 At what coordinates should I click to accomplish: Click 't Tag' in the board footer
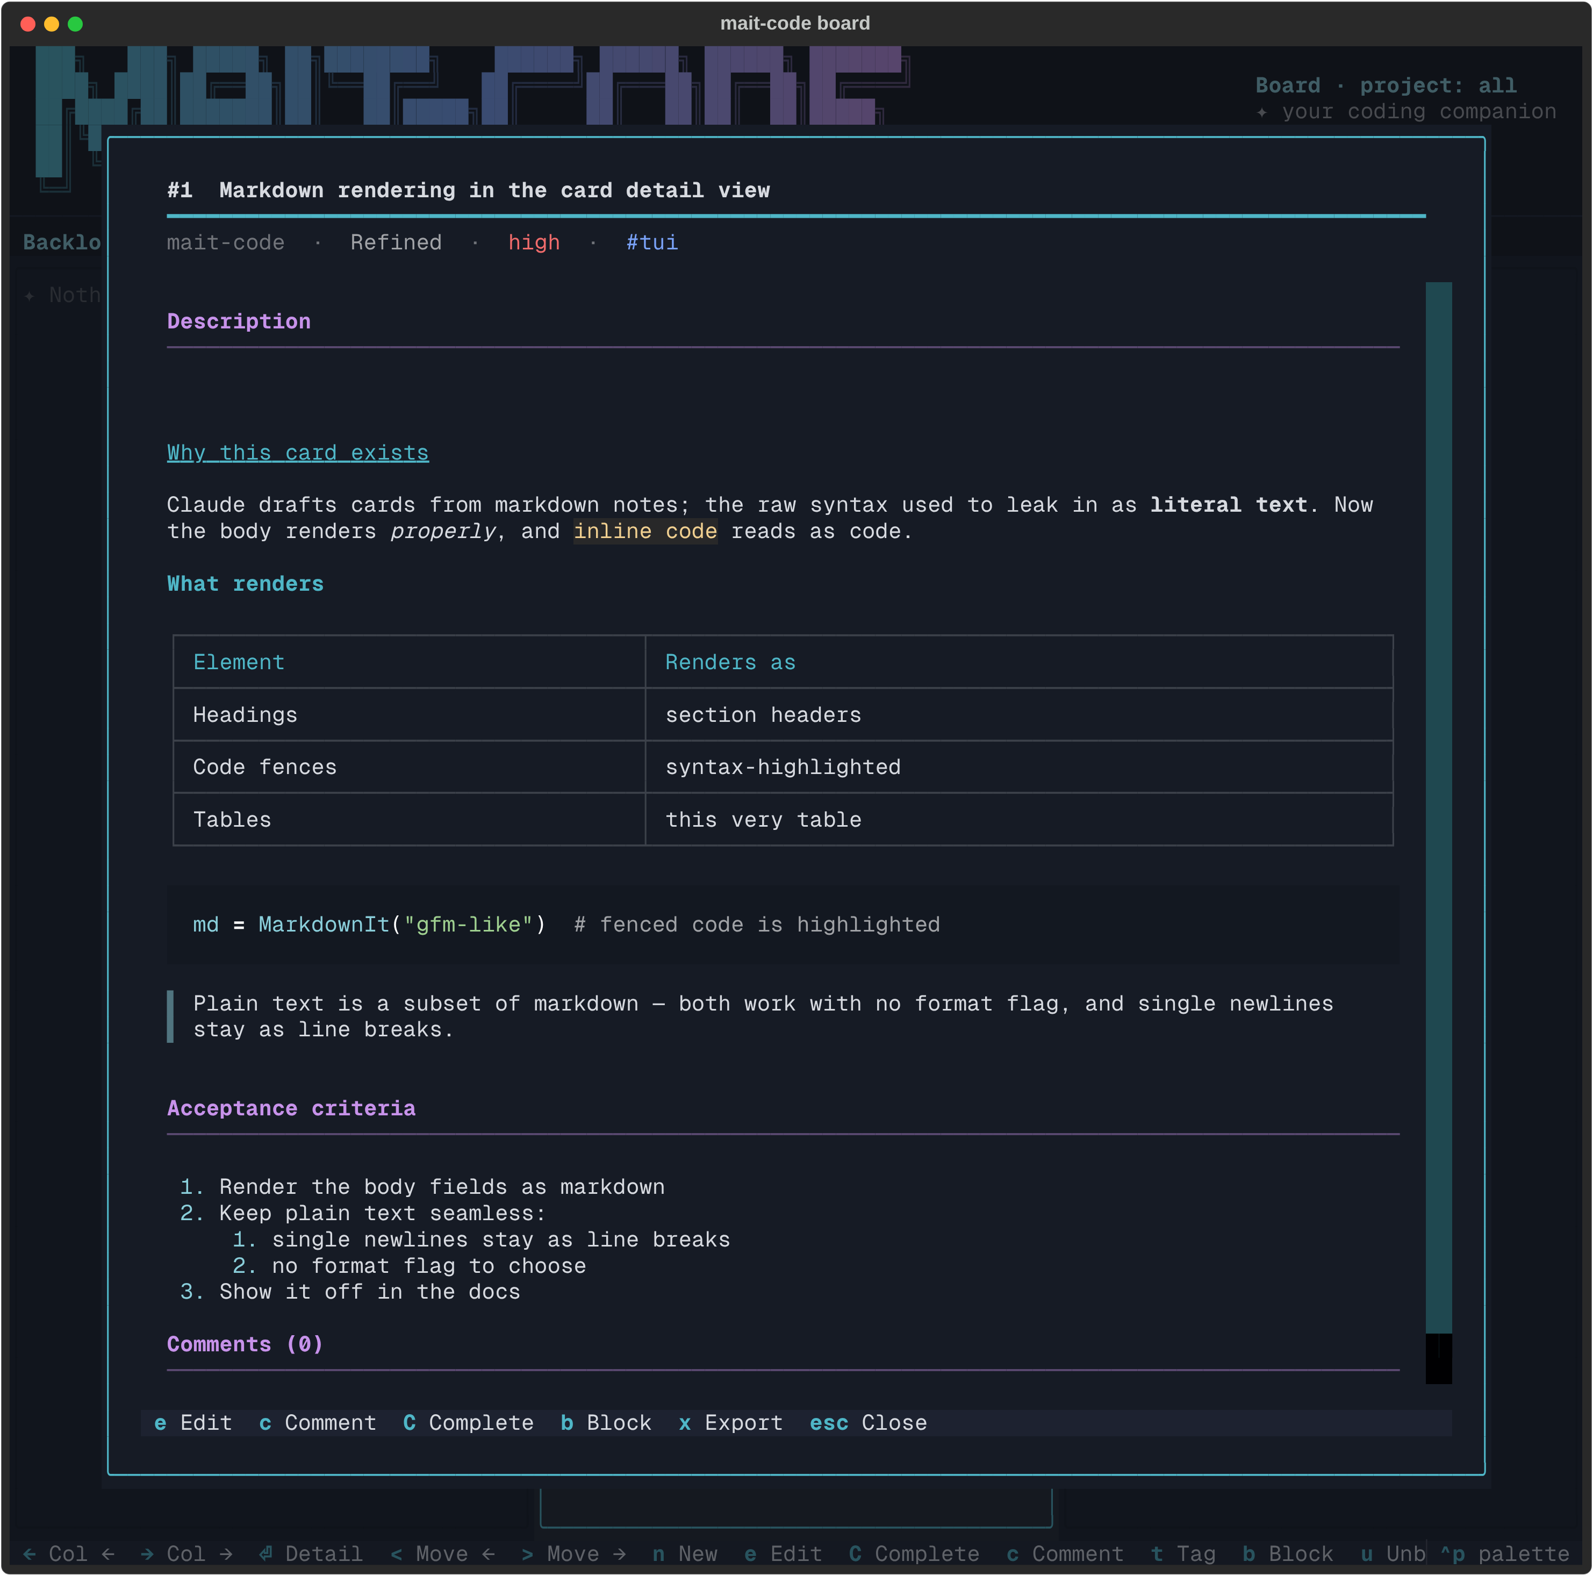click(x=1182, y=1554)
